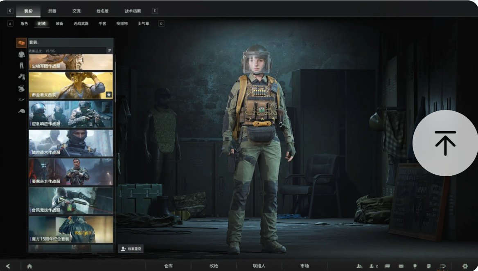This screenshot has width=478, height=271.
Task: Open the trophy achievements icon
Action: pyautogui.click(x=415, y=266)
